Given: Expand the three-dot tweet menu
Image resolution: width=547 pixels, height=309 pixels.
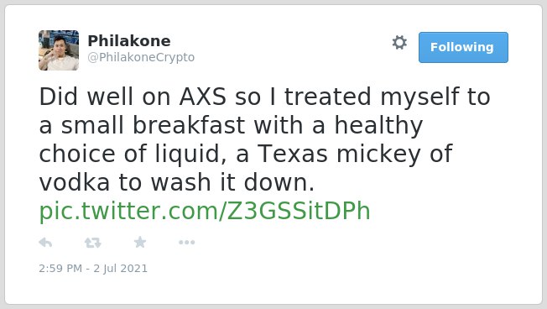Looking at the screenshot, I should (x=186, y=243).
